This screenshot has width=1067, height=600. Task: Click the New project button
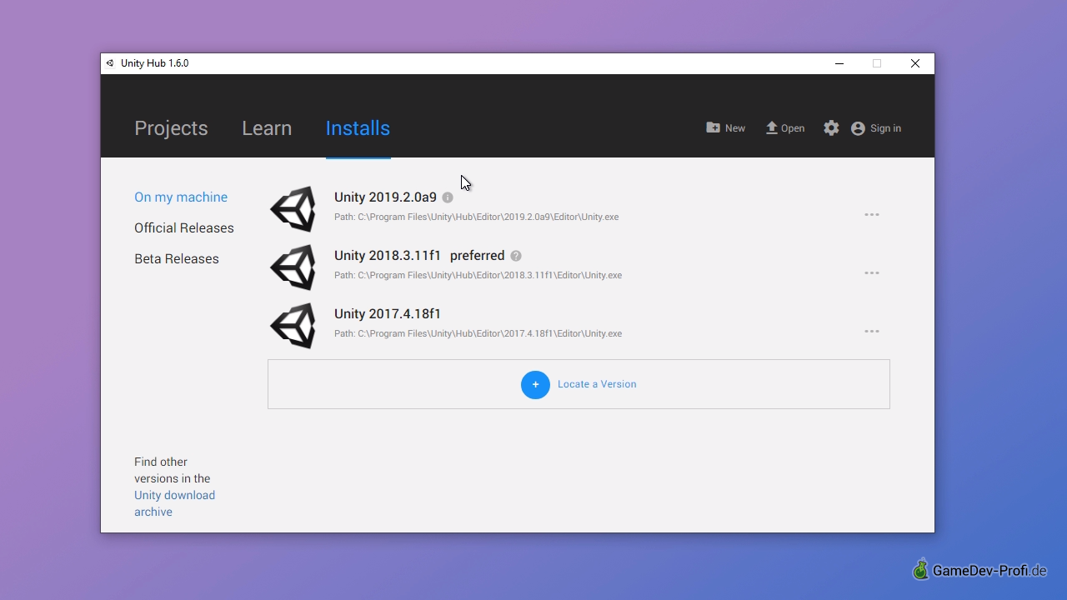tap(726, 128)
